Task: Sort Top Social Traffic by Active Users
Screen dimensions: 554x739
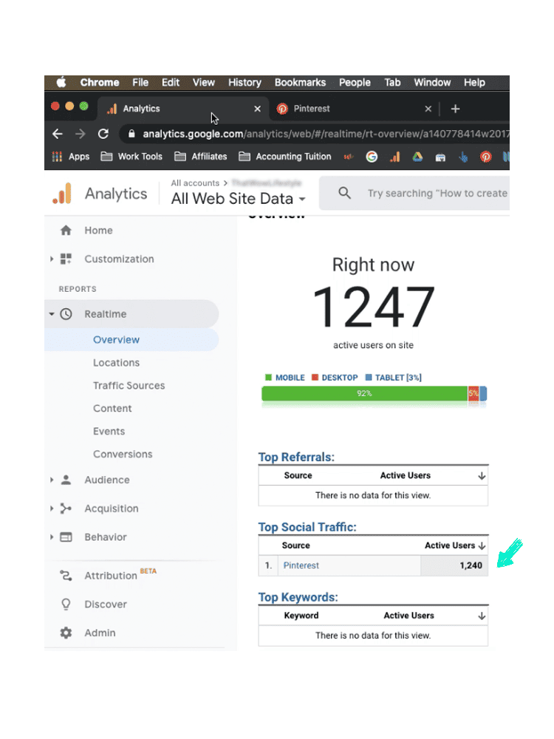Action: 454,546
